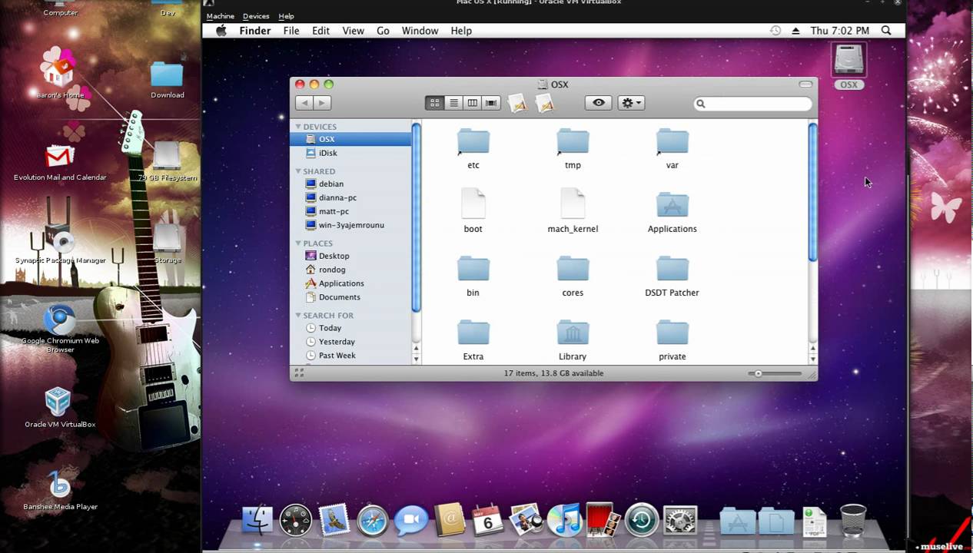
Task: Open the Trash in the dock
Action: point(852,521)
